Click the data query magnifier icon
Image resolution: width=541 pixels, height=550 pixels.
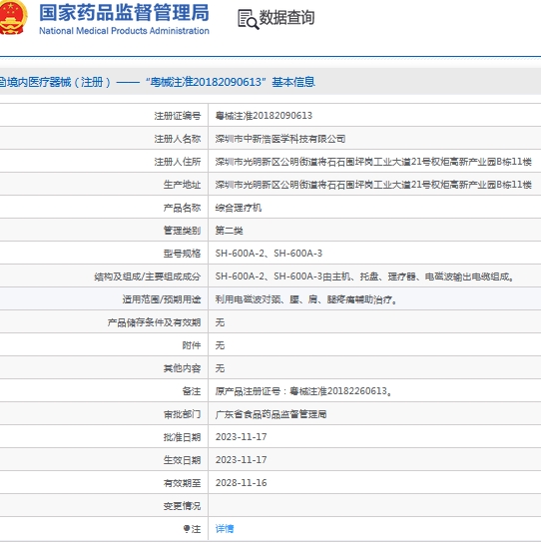pos(249,19)
